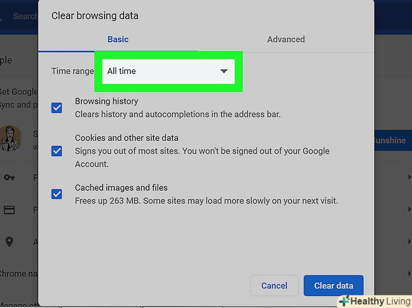This screenshot has height=308, width=412.
Task: Click the key icon for passwords
Action: pyautogui.click(x=9, y=177)
